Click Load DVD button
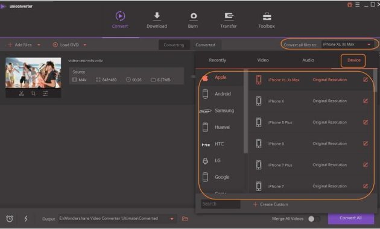This screenshot has height=229, width=380. [66, 45]
